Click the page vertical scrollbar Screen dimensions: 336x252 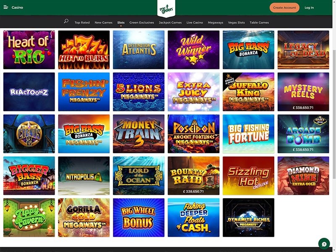(334, 113)
